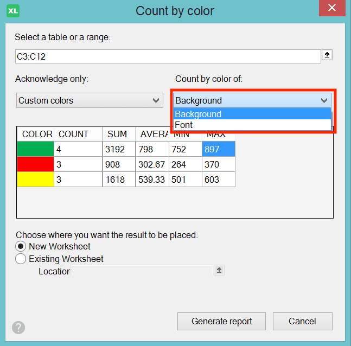Open the Custom colors dropdown
351x346 pixels.
(x=90, y=100)
